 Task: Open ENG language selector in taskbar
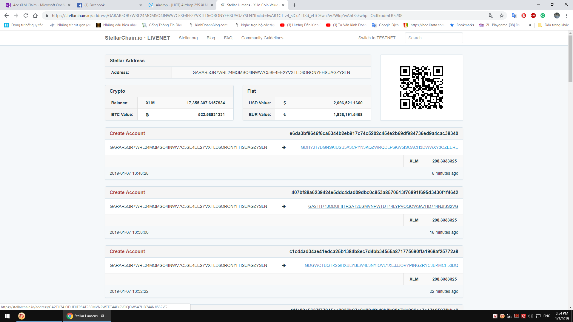(547, 316)
